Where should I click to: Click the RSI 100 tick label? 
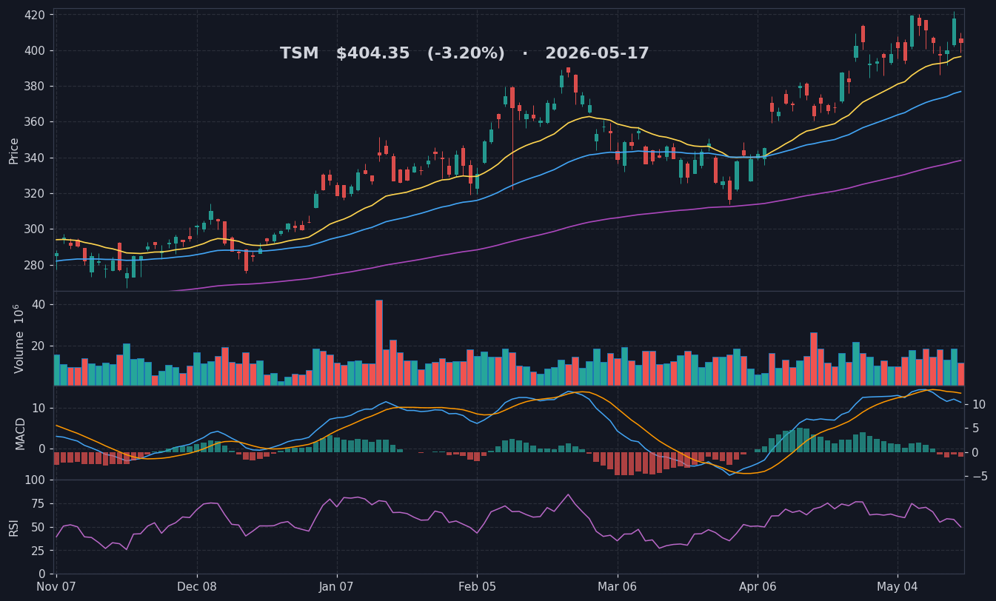[36, 480]
